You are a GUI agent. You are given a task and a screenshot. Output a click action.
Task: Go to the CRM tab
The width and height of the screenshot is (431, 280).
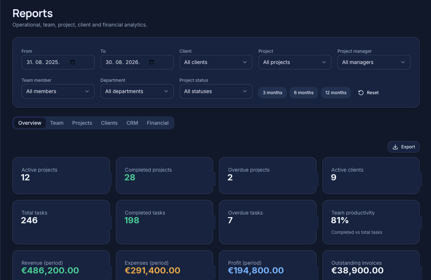[x=132, y=123]
